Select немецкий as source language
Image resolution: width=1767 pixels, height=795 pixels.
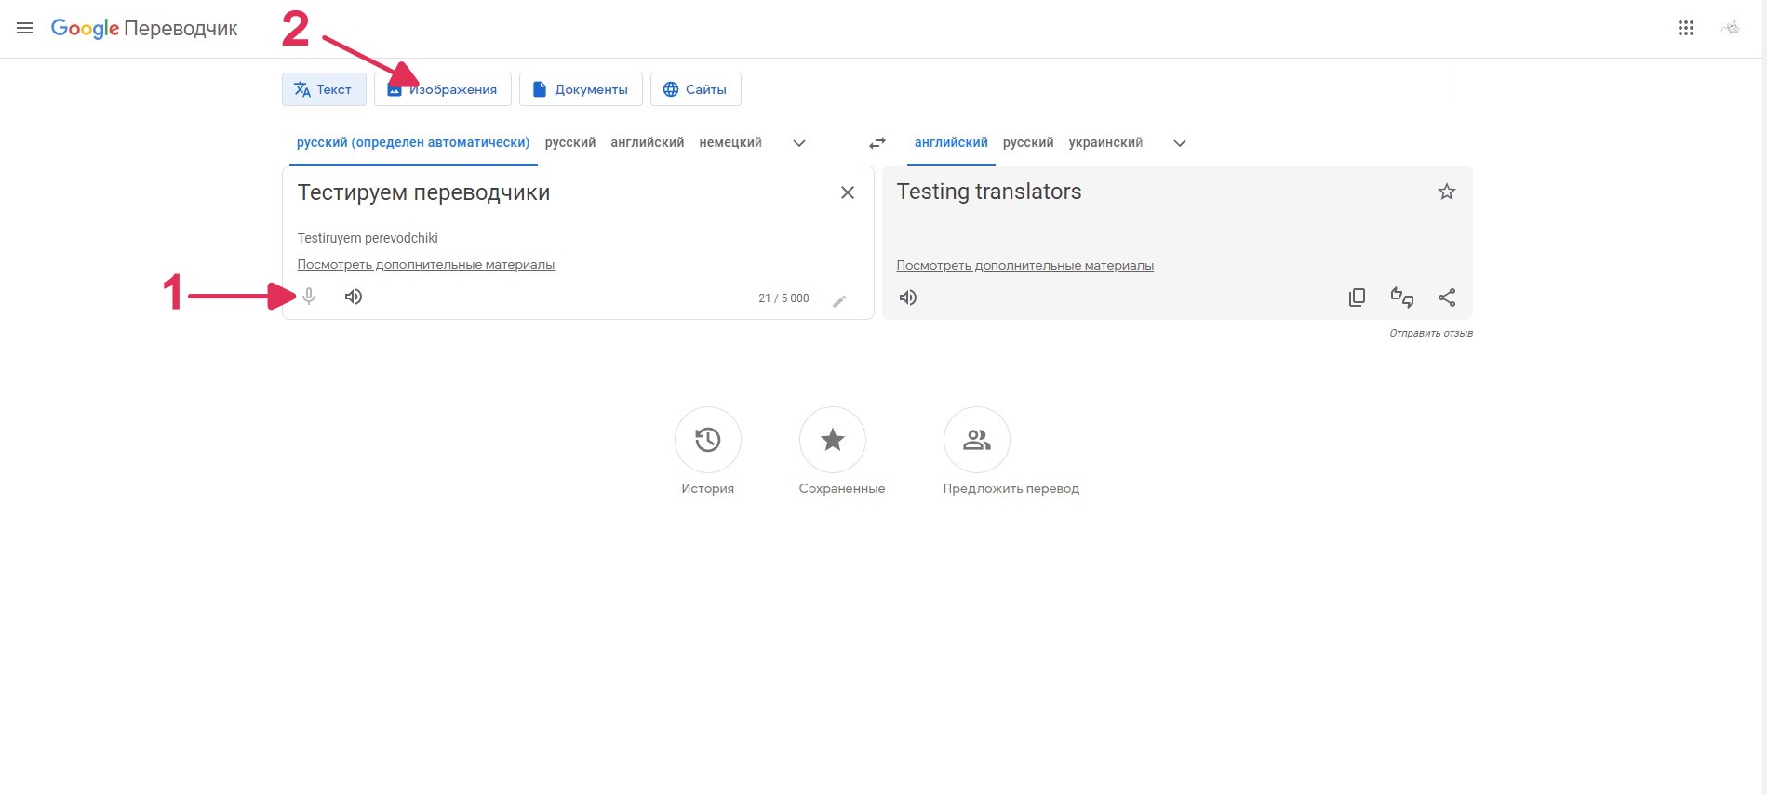coord(730,142)
